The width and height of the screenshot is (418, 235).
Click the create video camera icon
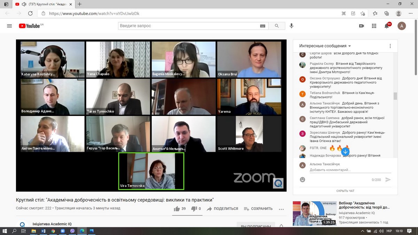[362, 26]
